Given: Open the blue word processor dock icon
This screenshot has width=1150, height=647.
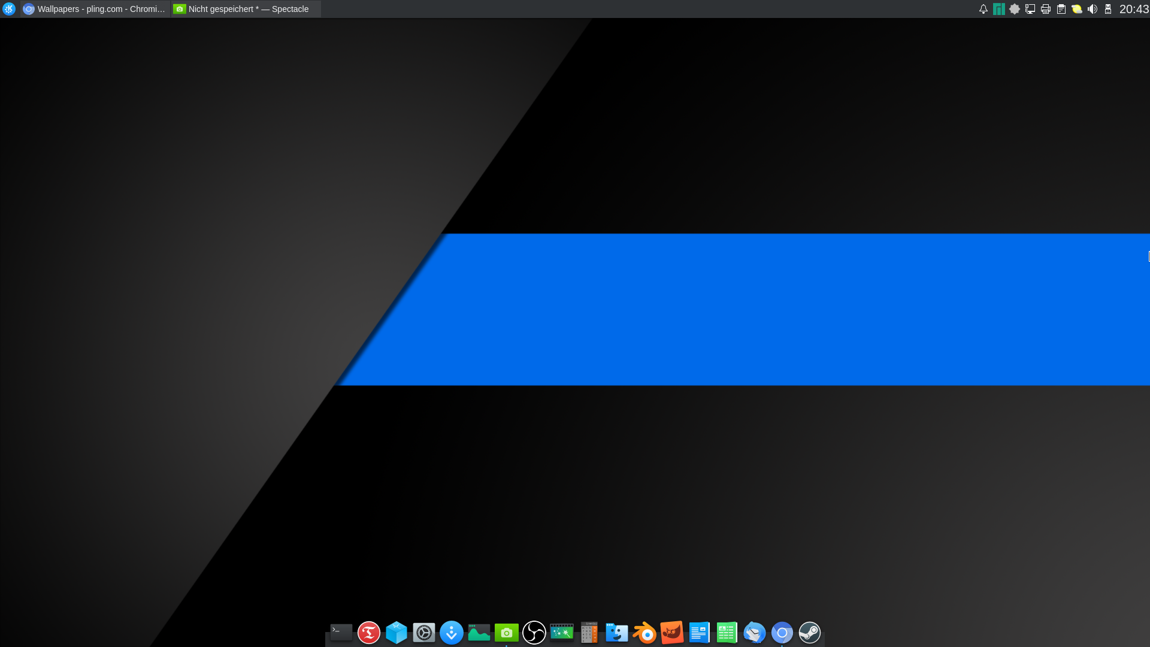Looking at the screenshot, I should tap(700, 633).
